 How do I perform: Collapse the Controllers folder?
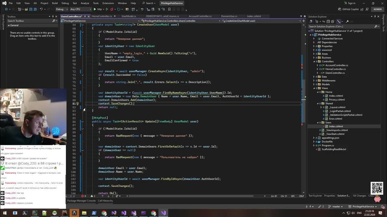pyautogui.click(x=314, y=61)
